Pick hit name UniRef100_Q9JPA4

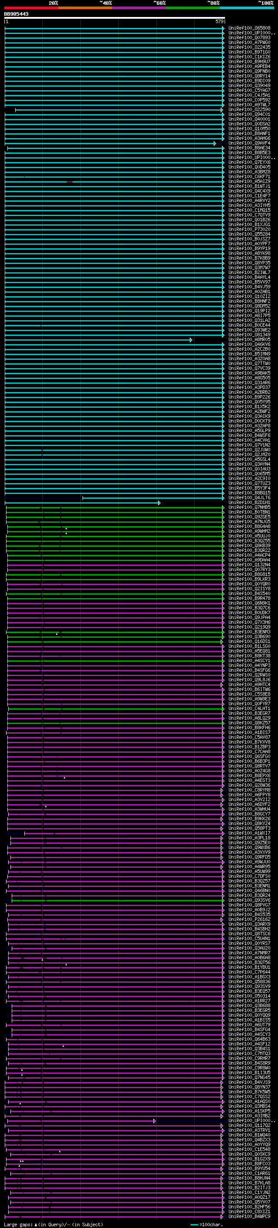click(x=249, y=617)
